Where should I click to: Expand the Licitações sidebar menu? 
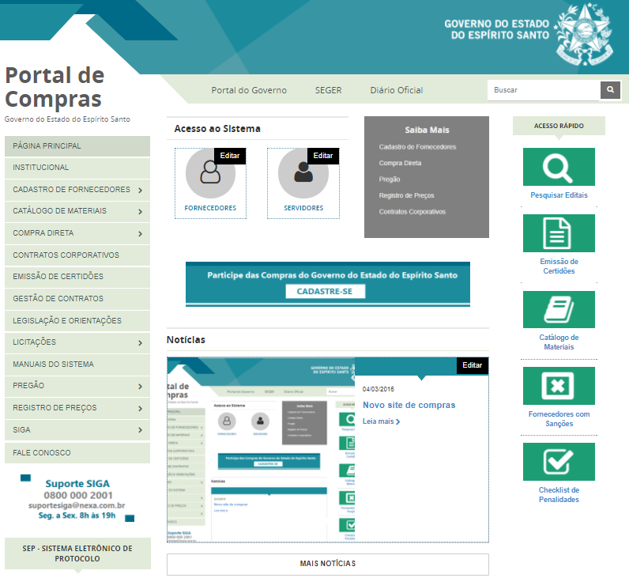tap(139, 343)
